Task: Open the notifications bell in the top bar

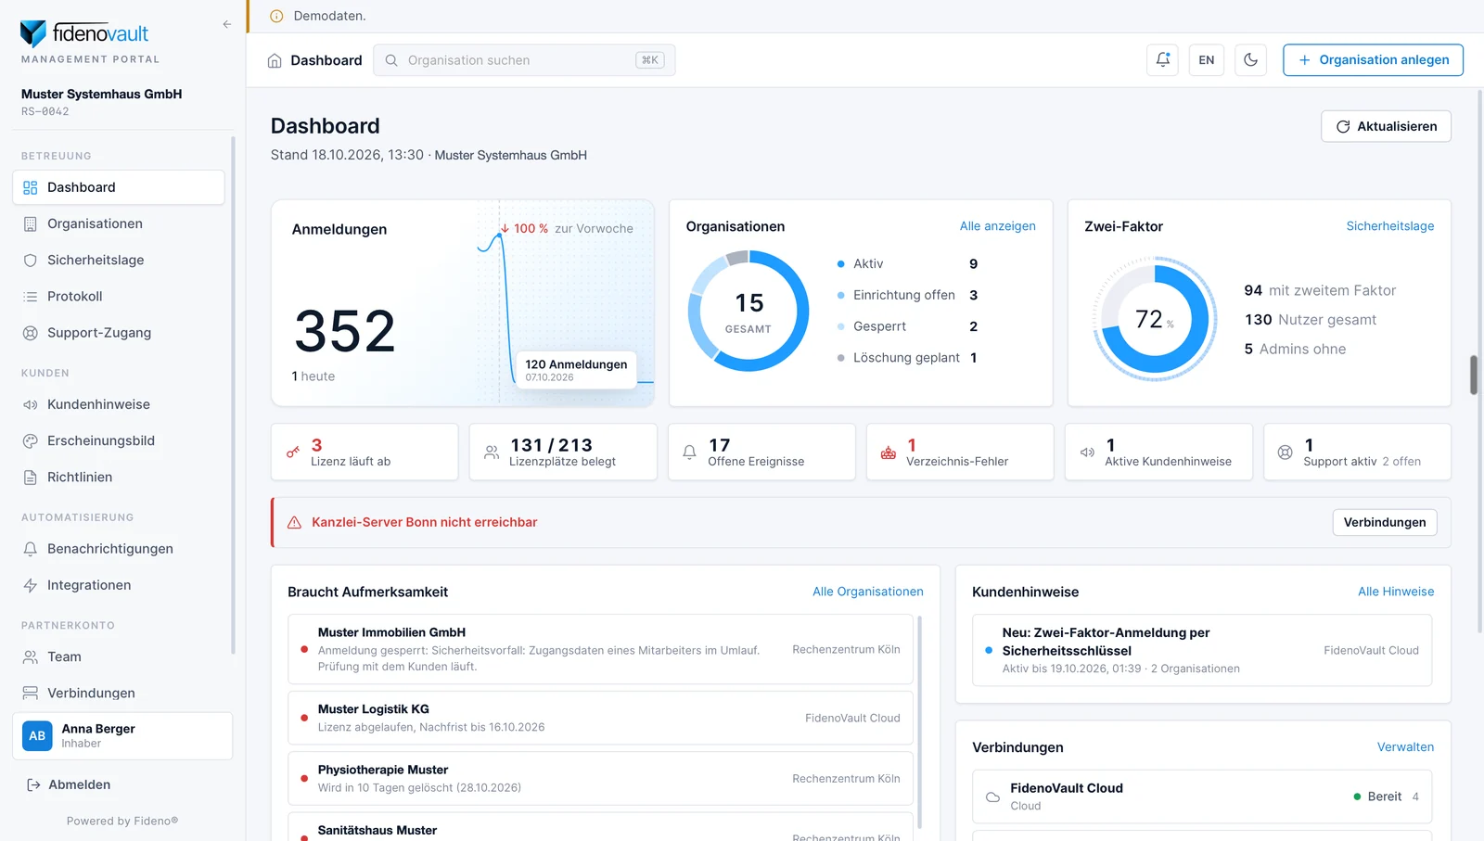Action: tap(1162, 60)
